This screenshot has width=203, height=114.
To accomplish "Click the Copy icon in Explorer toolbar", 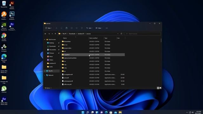I will [x=62, y=28].
